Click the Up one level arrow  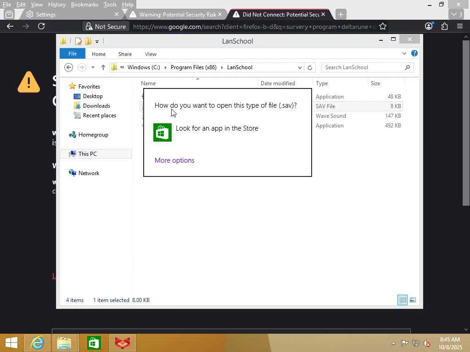point(103,67)
